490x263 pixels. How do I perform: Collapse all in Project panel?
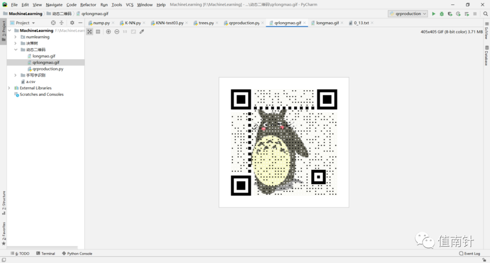pos(62,23)
